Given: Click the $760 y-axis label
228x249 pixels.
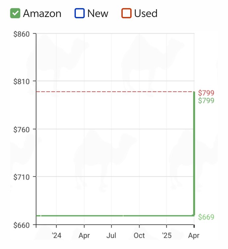Looking at the screenshot, I should point(21,129).
